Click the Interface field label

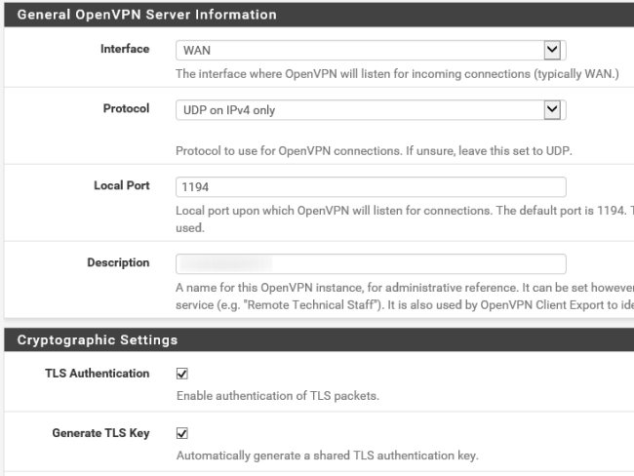coord(125,49)
